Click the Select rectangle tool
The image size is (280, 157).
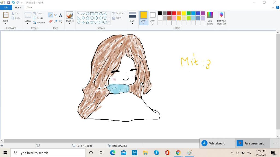(28, 15)
